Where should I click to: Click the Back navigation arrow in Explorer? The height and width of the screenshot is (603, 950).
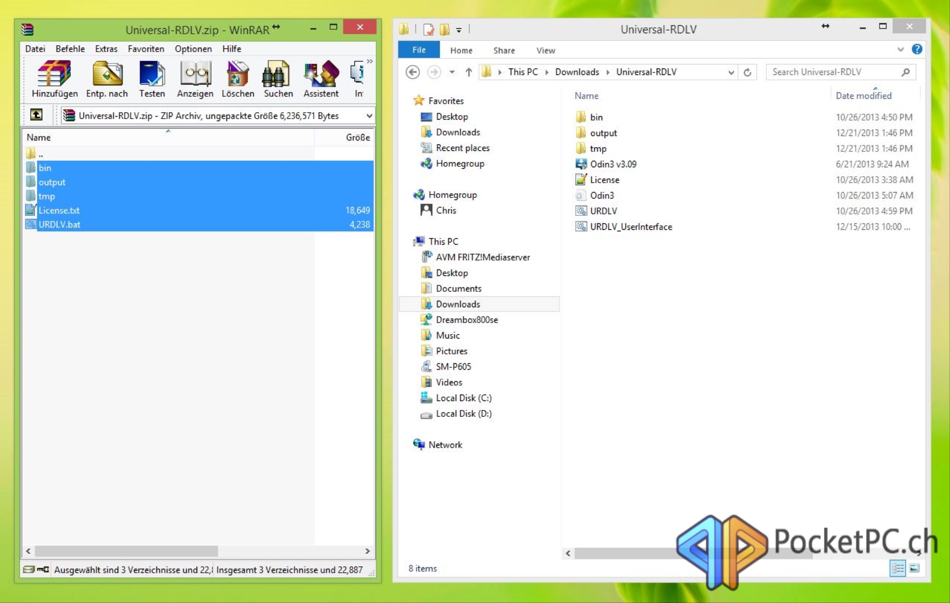click(412, 72)
